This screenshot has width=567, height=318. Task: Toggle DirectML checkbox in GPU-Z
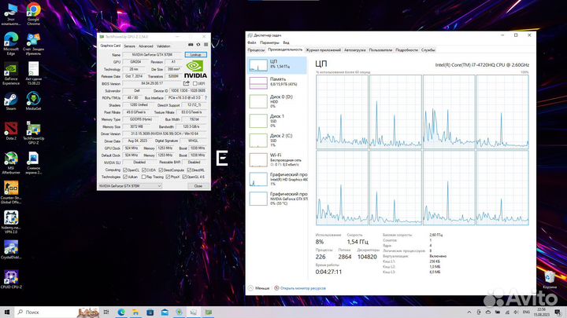pyautogui.click(x=189, y=170)
